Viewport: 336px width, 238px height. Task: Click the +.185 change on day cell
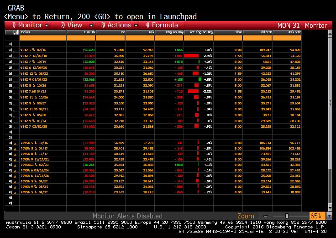click(x=178, y=80)
